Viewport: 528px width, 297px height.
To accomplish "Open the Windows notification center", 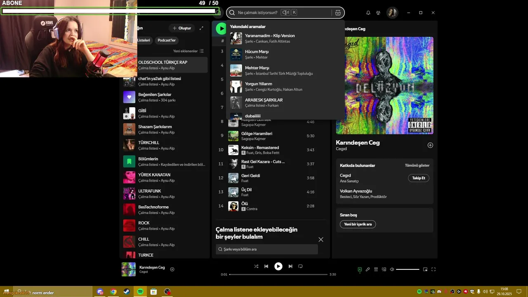I will point(519,292).
